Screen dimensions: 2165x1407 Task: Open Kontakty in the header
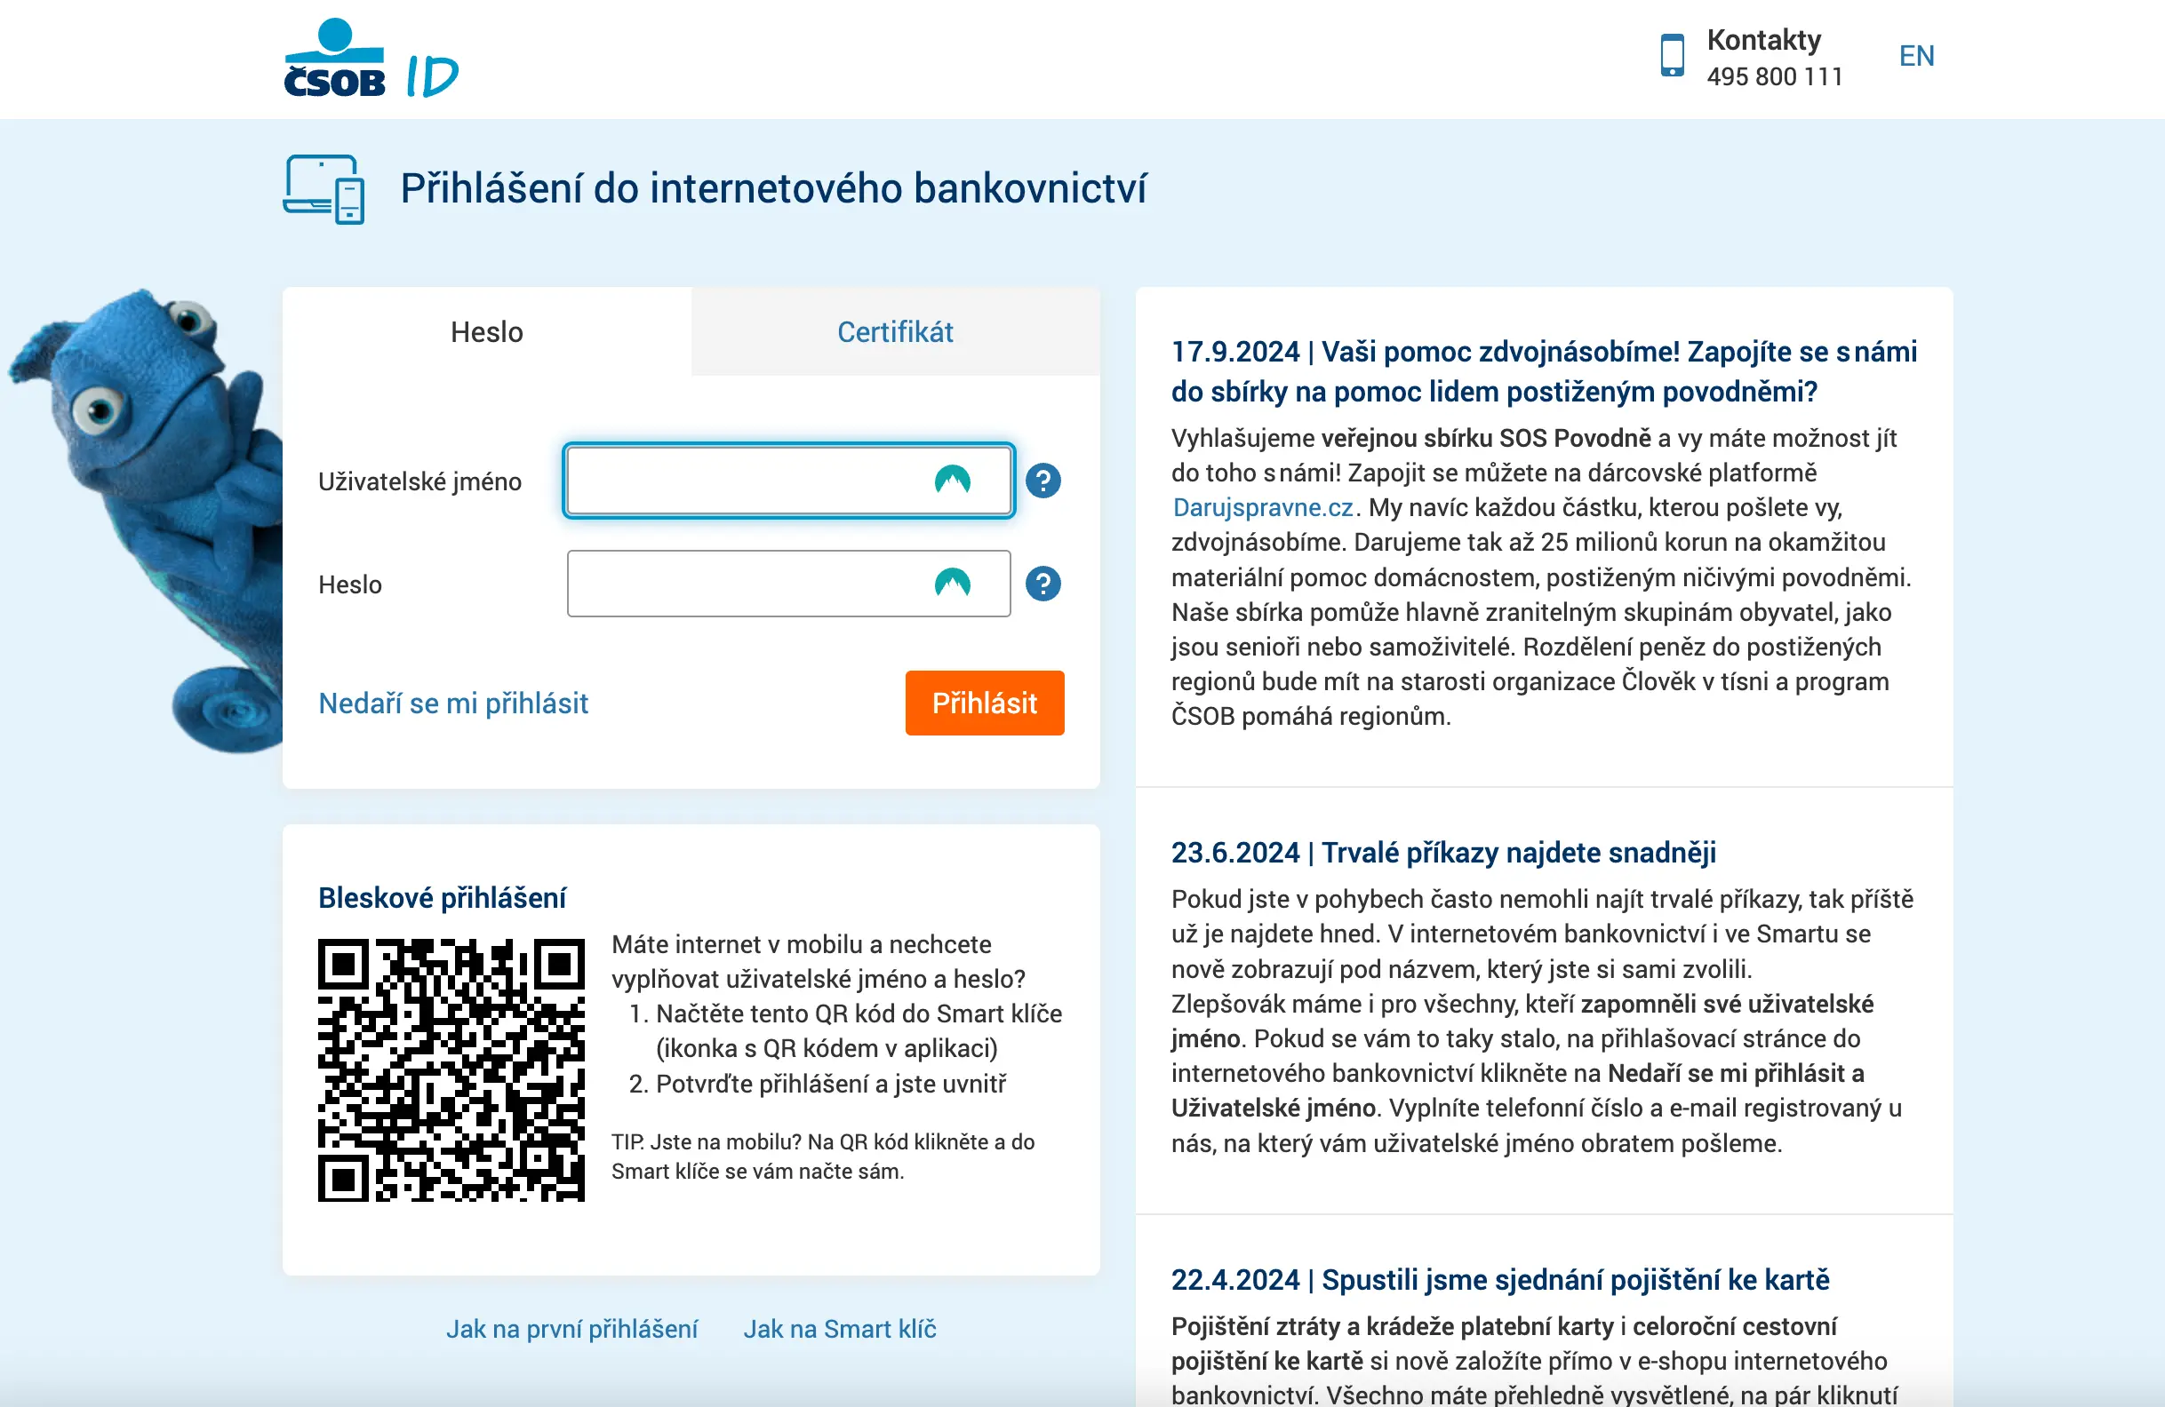pos(1763,40)
